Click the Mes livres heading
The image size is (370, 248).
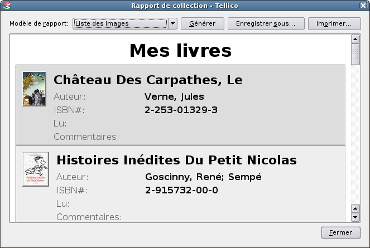click(x=180, y=51)
